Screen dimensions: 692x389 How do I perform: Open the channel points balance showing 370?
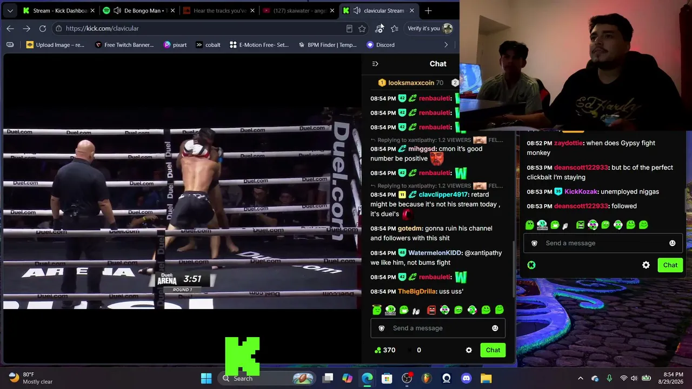coord(384,350)
